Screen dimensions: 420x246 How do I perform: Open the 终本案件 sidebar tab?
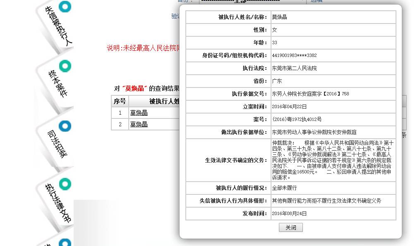pyautogui.click(x=58, y=84)
